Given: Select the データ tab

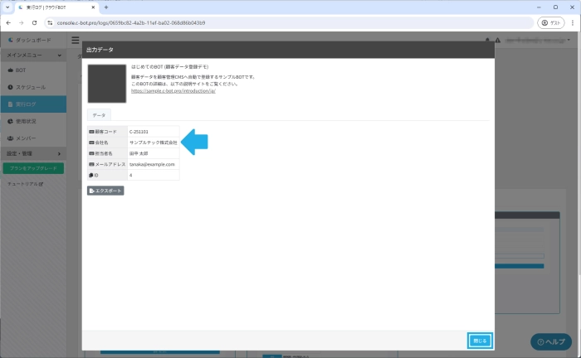Looking at the screenshot, I should coord(99,115).
